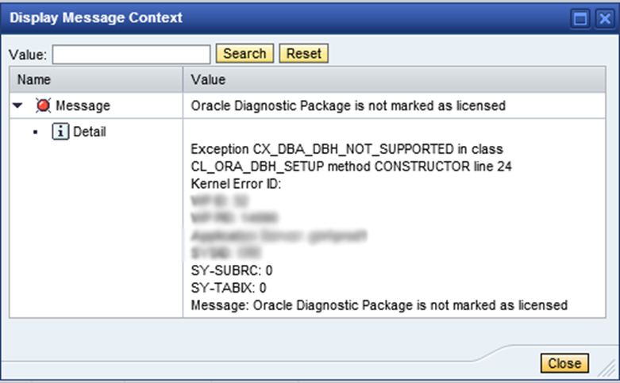Click the Reset button
620x383 pixels.
[304, 53]
